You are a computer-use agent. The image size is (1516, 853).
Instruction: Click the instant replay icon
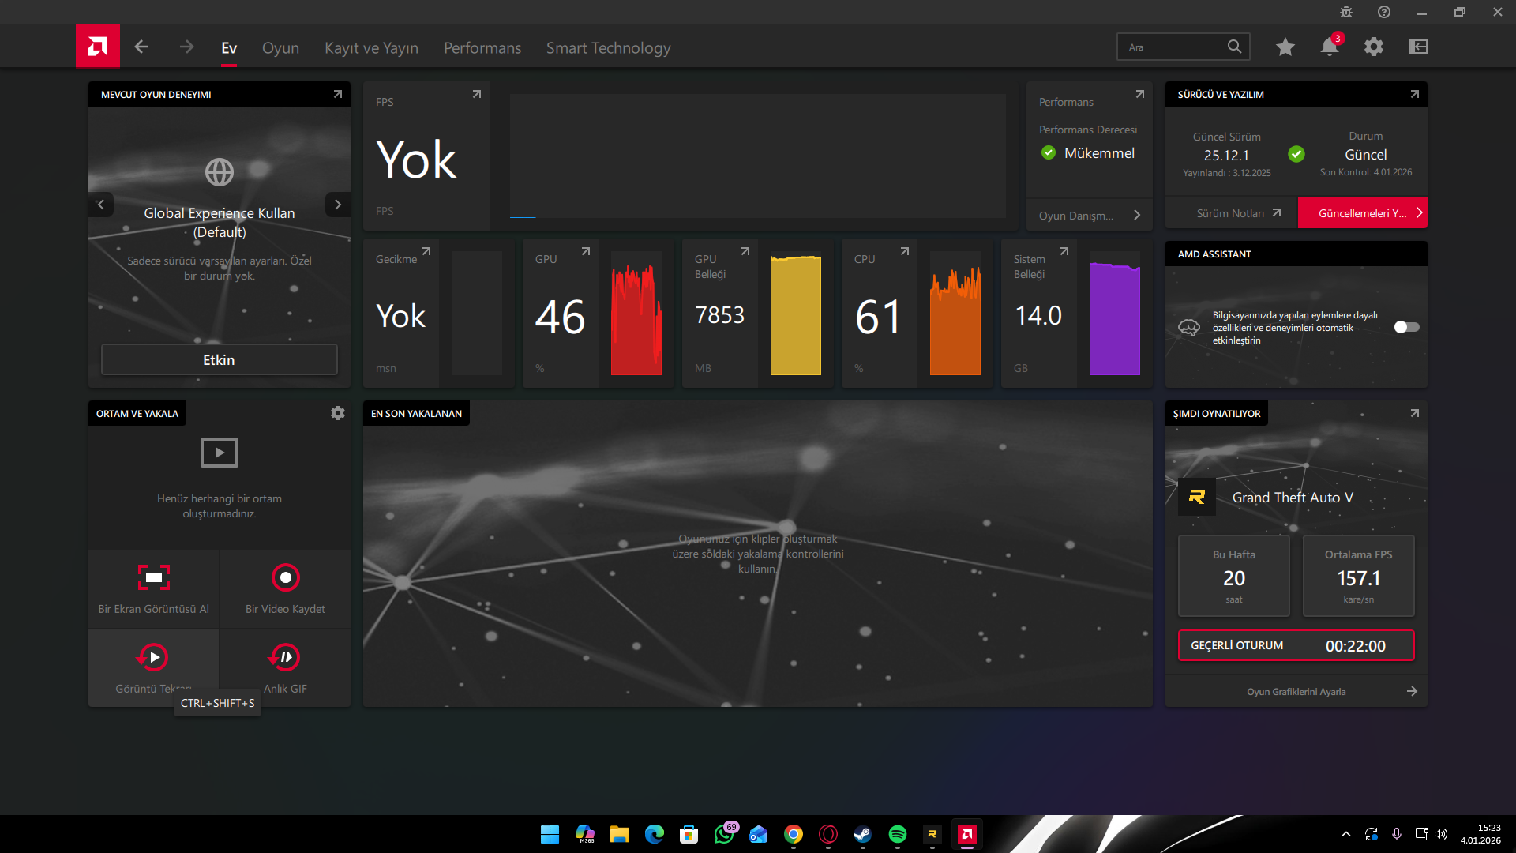point(152,657)
